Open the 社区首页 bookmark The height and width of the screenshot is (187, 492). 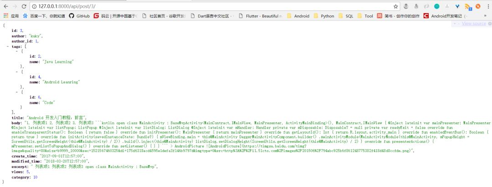(x=164, y=16)
